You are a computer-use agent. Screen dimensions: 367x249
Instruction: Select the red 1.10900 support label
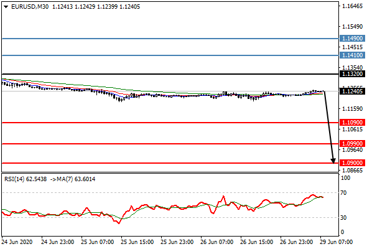click(x=352, y=122)
